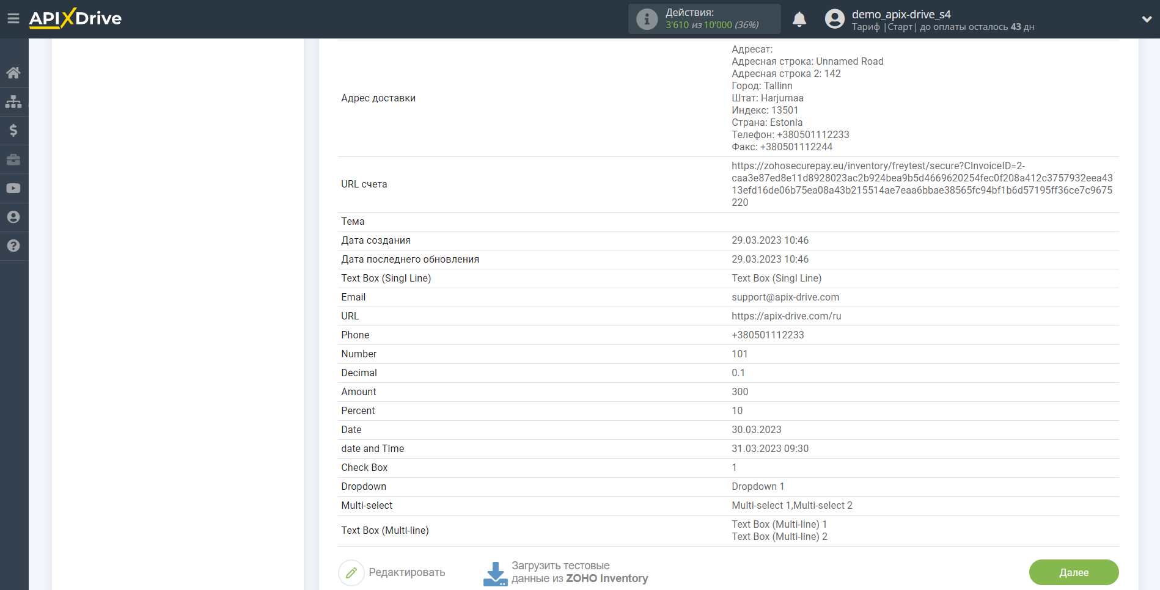This screenshot has height=590, width=1160.
Task: Click the 'Страна: Estonia' address line
Action: coord(767,122)
